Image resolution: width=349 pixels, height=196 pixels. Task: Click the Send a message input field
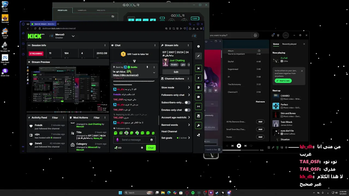pyautogui.click(x=134, y=140)
